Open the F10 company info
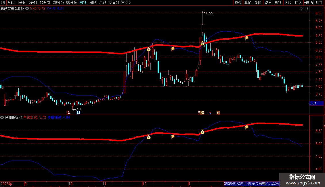 coord(288,3)
